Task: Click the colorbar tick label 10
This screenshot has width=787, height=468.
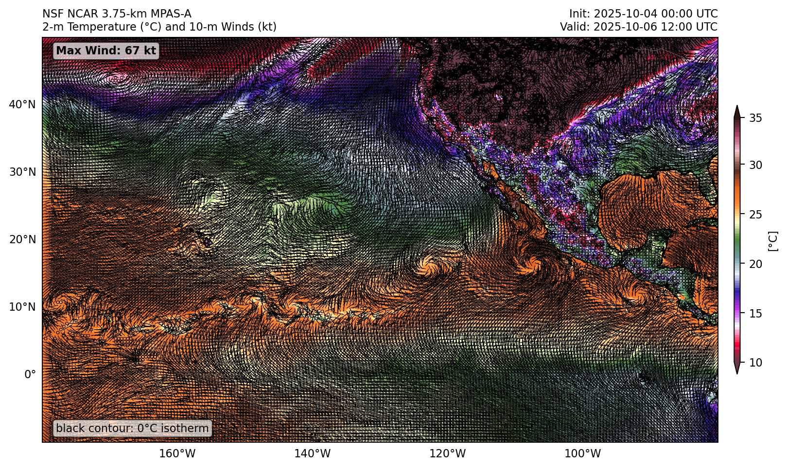Action: [x=755, y=363]
